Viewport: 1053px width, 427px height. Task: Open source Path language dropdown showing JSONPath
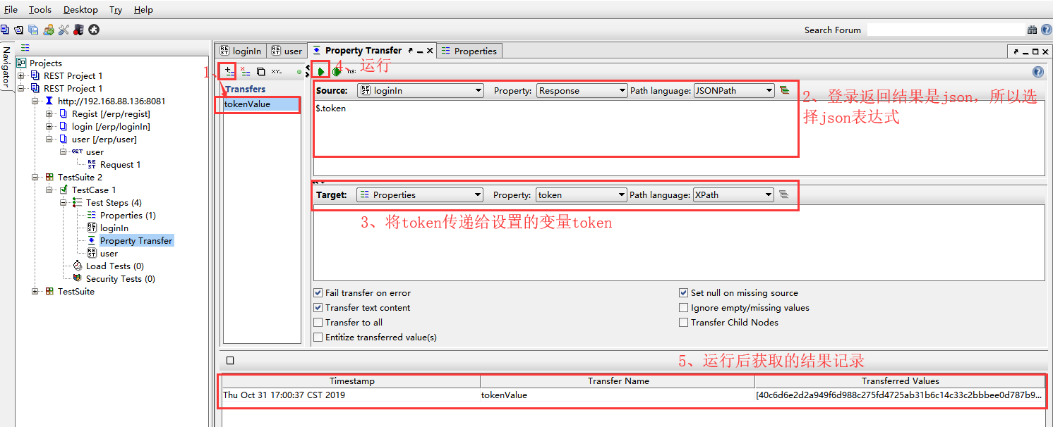tap(734, 90)
